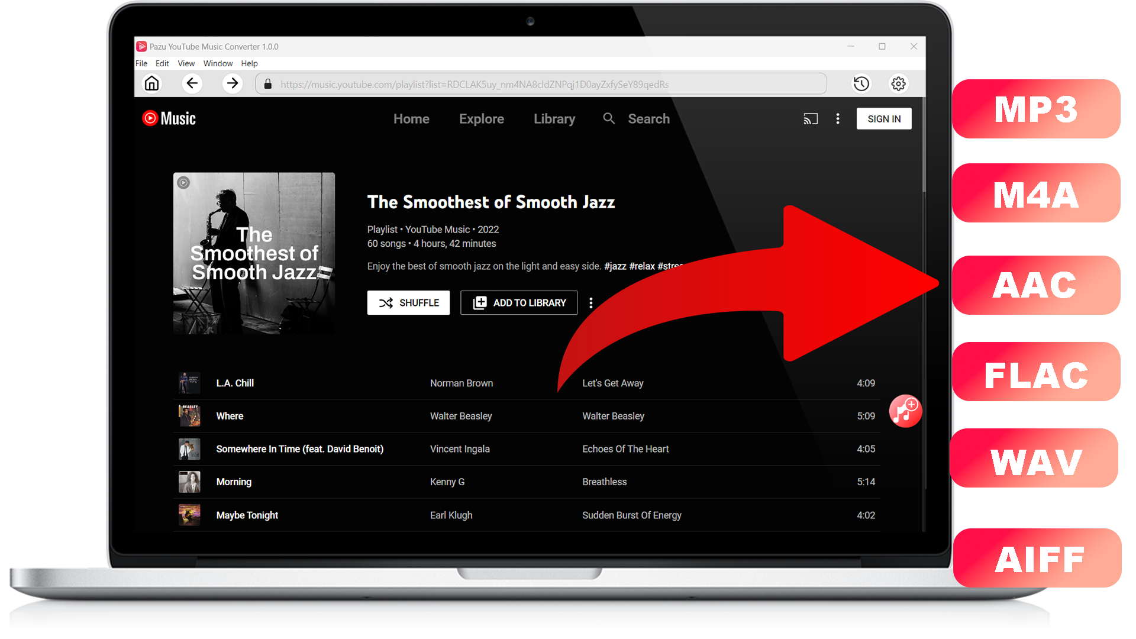This screenshot has height=639, width=1136.
Task: Click the YouTube Music logo
Action: coord(169,118)
